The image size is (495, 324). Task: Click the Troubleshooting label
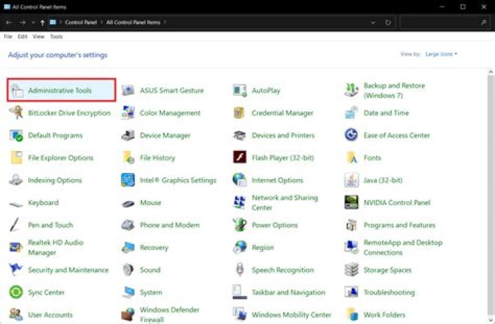tap(389, 292)
